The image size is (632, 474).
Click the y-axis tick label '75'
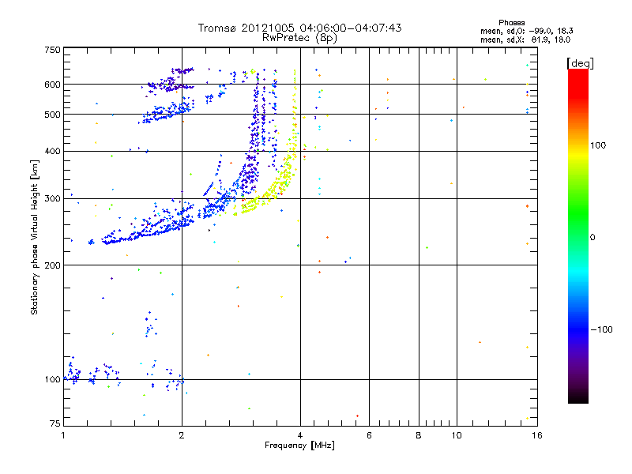55,423
